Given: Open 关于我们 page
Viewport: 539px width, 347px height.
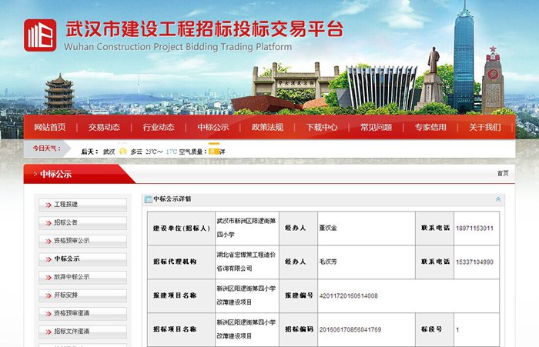Looking at the screenshot, I should (484, 127).
